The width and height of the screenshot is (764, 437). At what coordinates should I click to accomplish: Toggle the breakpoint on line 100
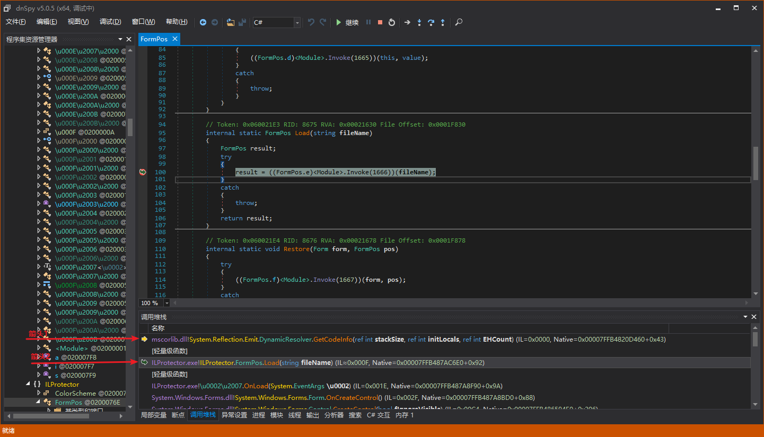click(x=142, y=172)
